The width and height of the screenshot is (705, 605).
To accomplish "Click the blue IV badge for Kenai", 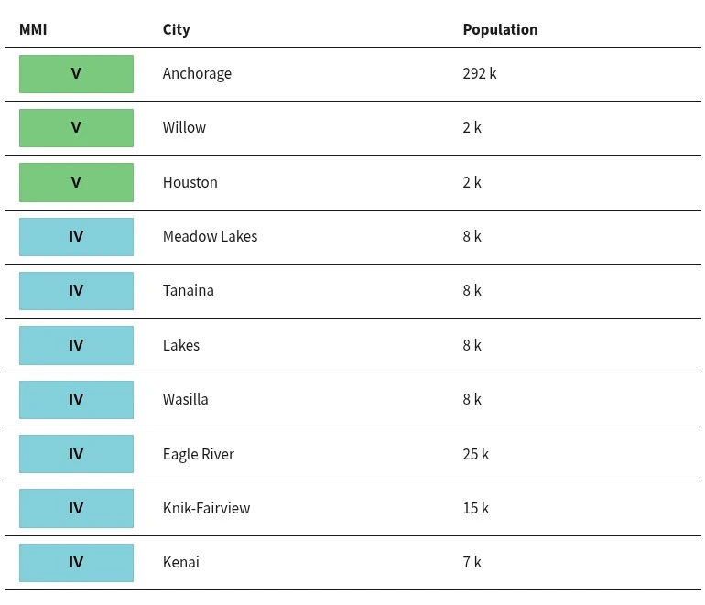I will tap(76, 563).
